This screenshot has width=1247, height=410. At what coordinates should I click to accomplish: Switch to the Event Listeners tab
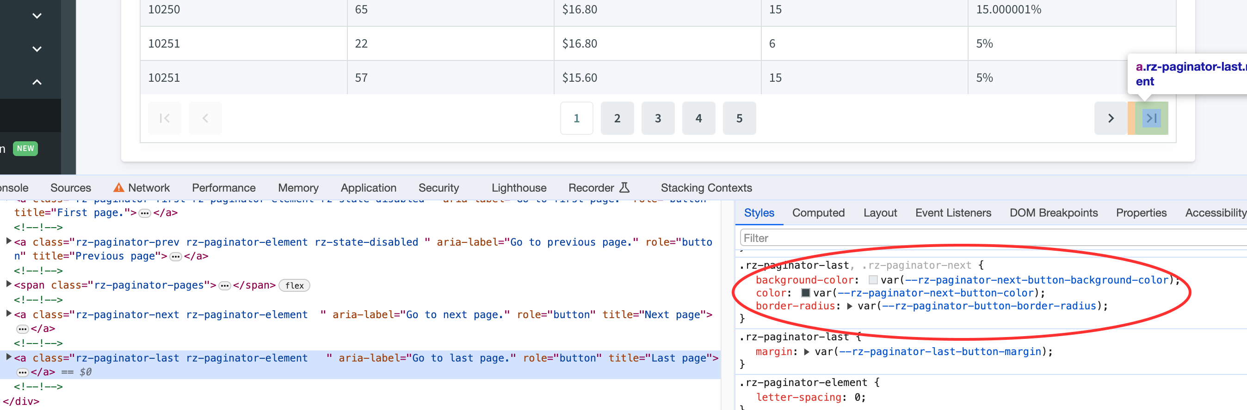[953, 213]
